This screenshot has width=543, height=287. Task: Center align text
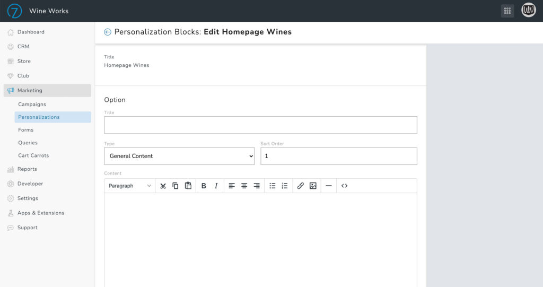244,186
